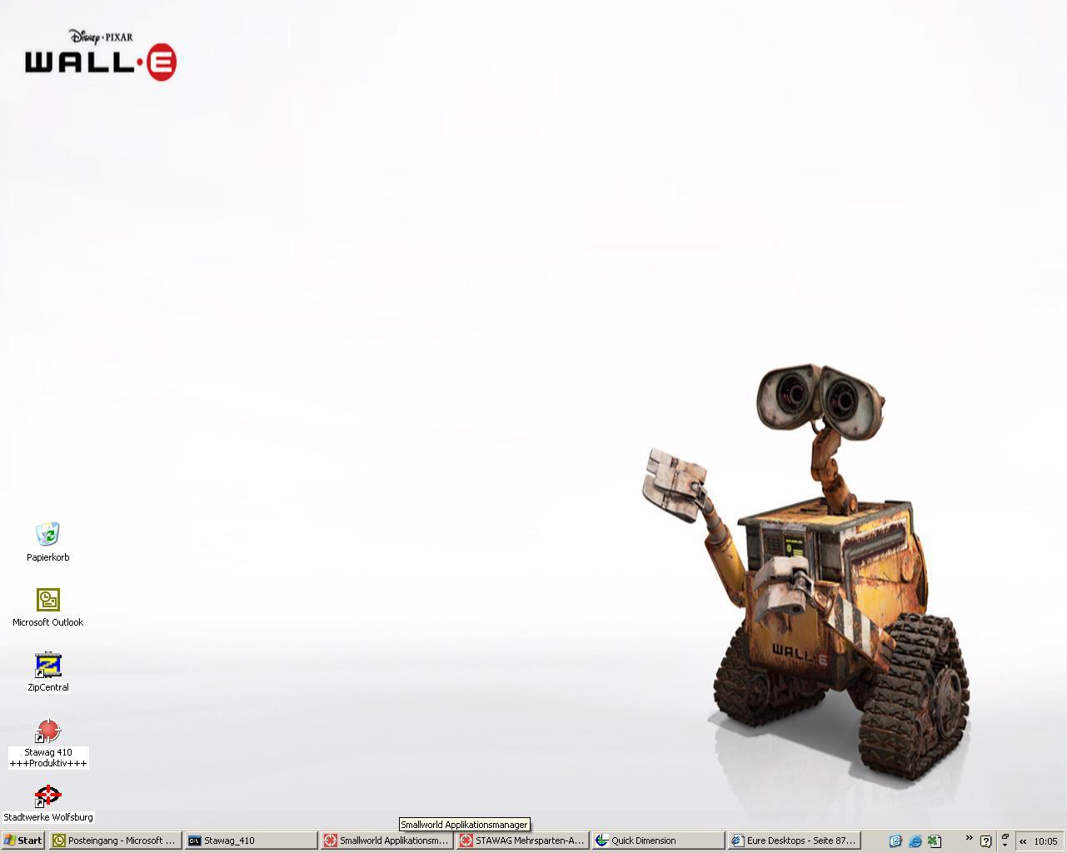Viewport: 1067px width, 853px height.
Task: Activate Smallworld Applikationsmanager taskbar button
Action: [x=386, y=841]
